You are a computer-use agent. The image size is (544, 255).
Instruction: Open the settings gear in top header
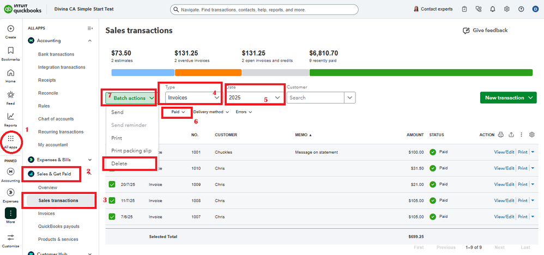[x=507, y=9]
